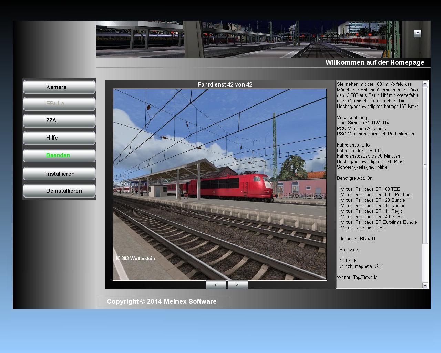441x353 pixels.
Task: Go to the previous Fahrdienst with left arrow
Action: tap(216, 285)
